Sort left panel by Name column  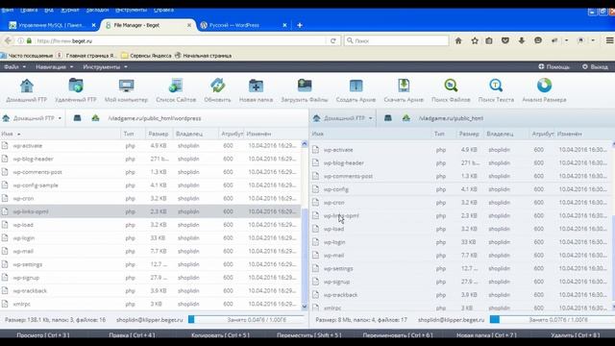[x=11, y=134]
